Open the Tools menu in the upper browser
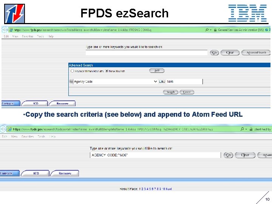This screenshot has height=204, width=272. [40, 36]
